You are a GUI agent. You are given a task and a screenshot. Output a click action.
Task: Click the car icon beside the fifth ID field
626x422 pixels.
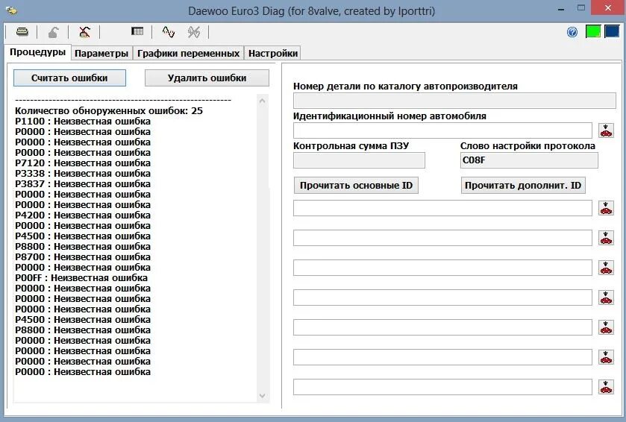coord(606,327)
